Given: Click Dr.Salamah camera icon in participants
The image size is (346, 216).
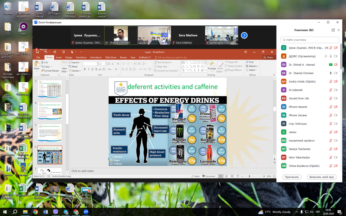Looking at the screenshot, I should [x=336, y=90].
